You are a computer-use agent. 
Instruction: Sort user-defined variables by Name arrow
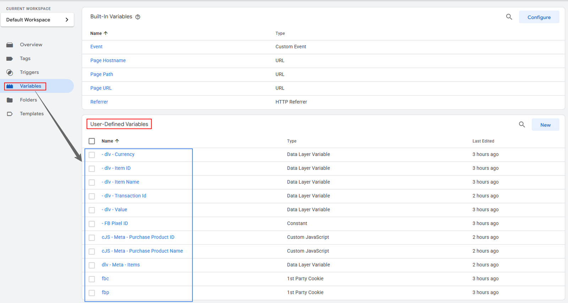pyautogui.click(x=117, y=141)
